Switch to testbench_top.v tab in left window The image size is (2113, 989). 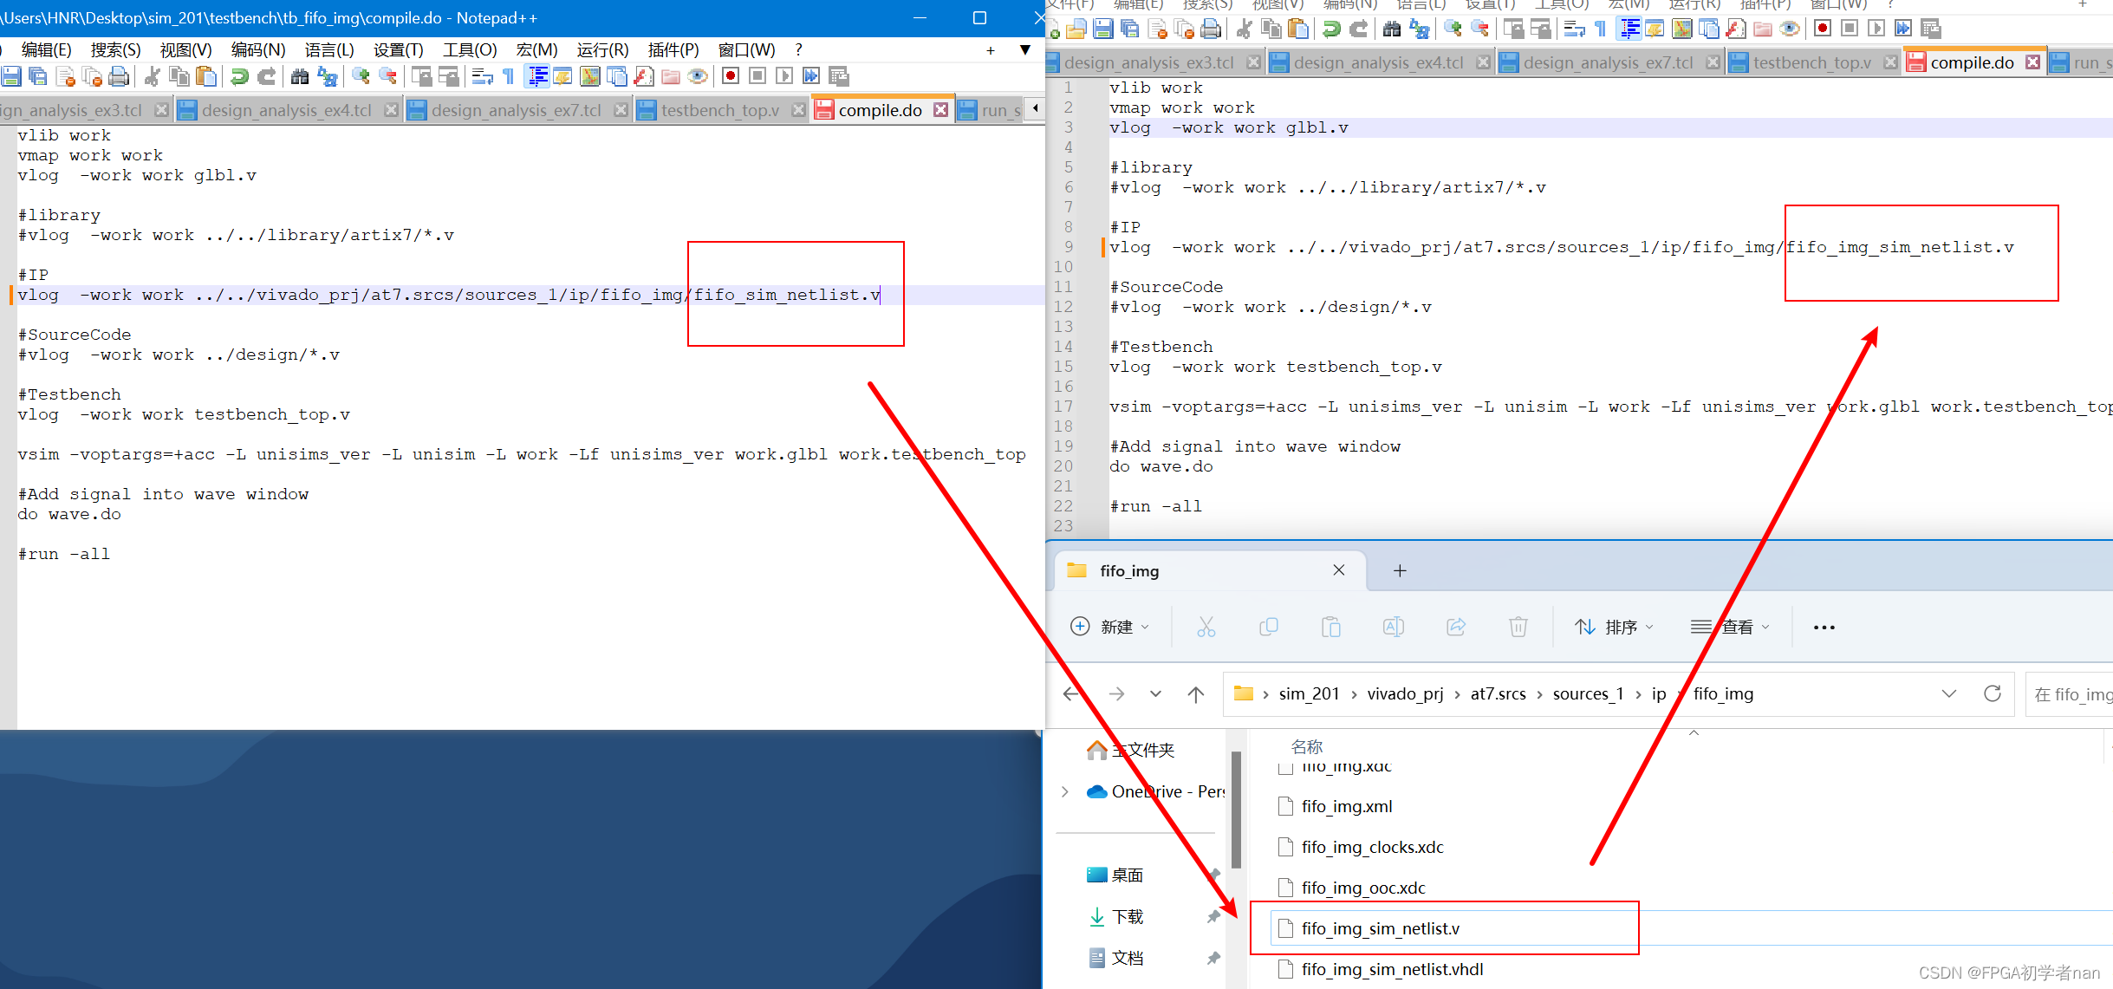tap(719, 110)
